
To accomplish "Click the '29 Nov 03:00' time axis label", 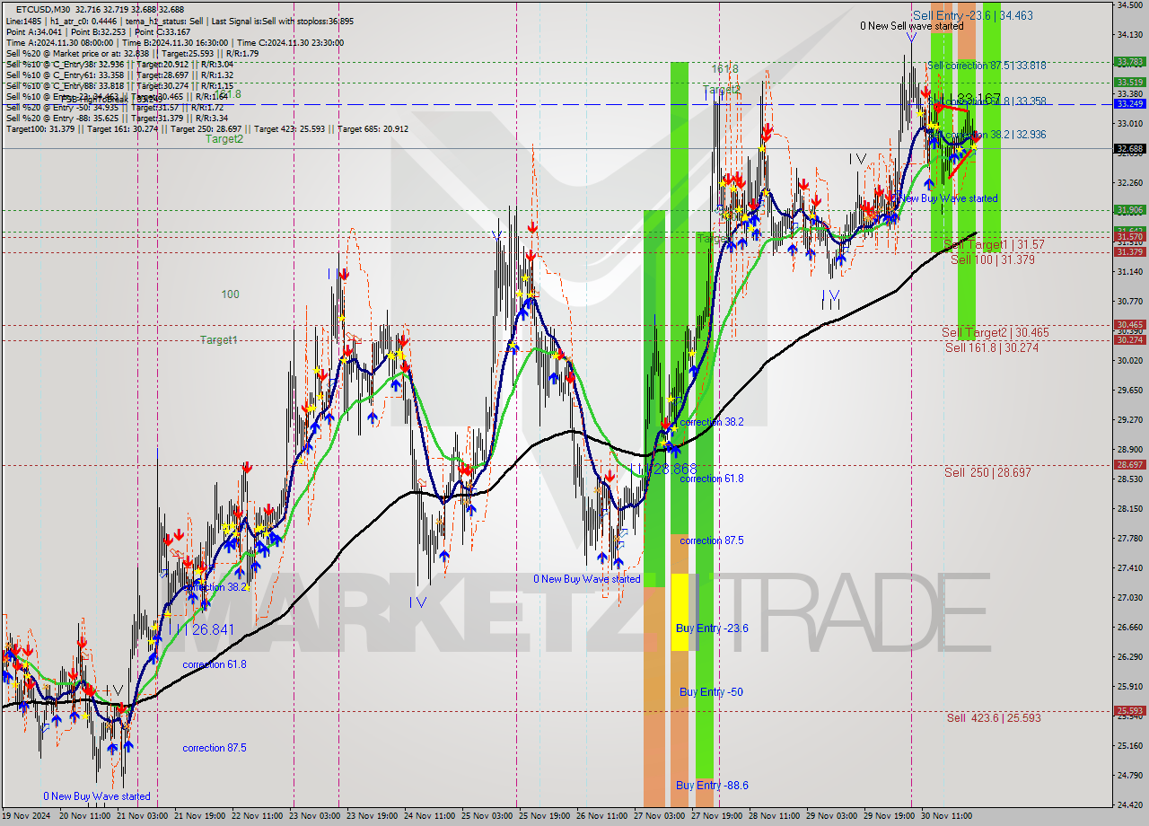I will (832, 816).
